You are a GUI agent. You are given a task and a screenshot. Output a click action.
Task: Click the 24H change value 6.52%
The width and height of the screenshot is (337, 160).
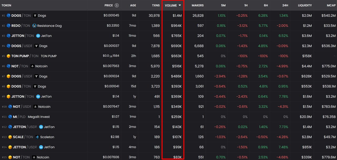(x=284, y=36)
